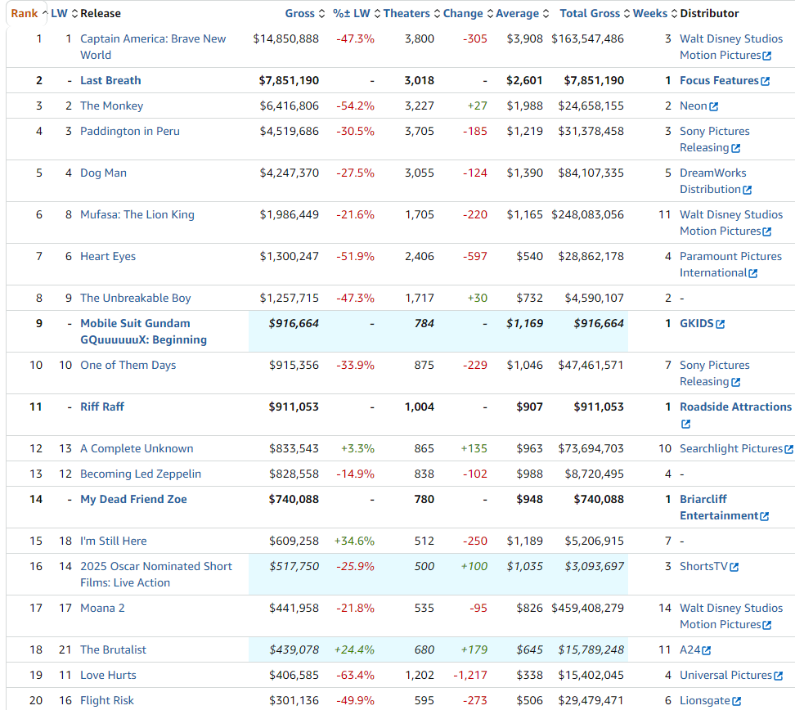Sort table by Rank column header

click(x=24, y=13)
